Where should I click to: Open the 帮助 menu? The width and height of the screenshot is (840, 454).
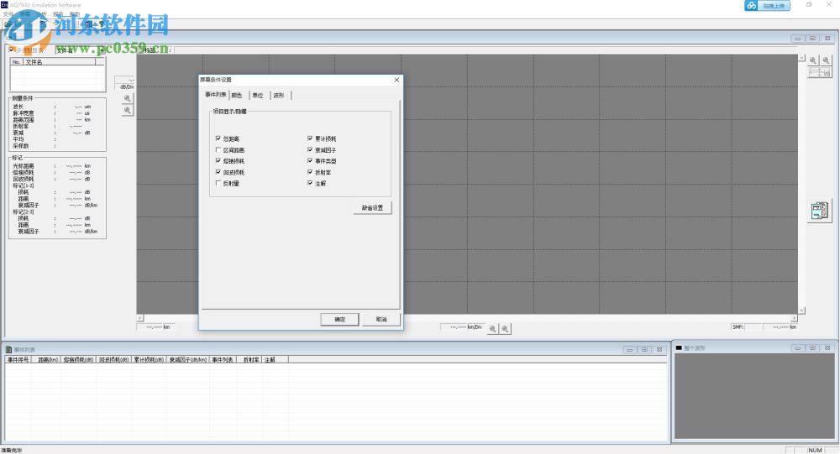[x=75, y=14]
